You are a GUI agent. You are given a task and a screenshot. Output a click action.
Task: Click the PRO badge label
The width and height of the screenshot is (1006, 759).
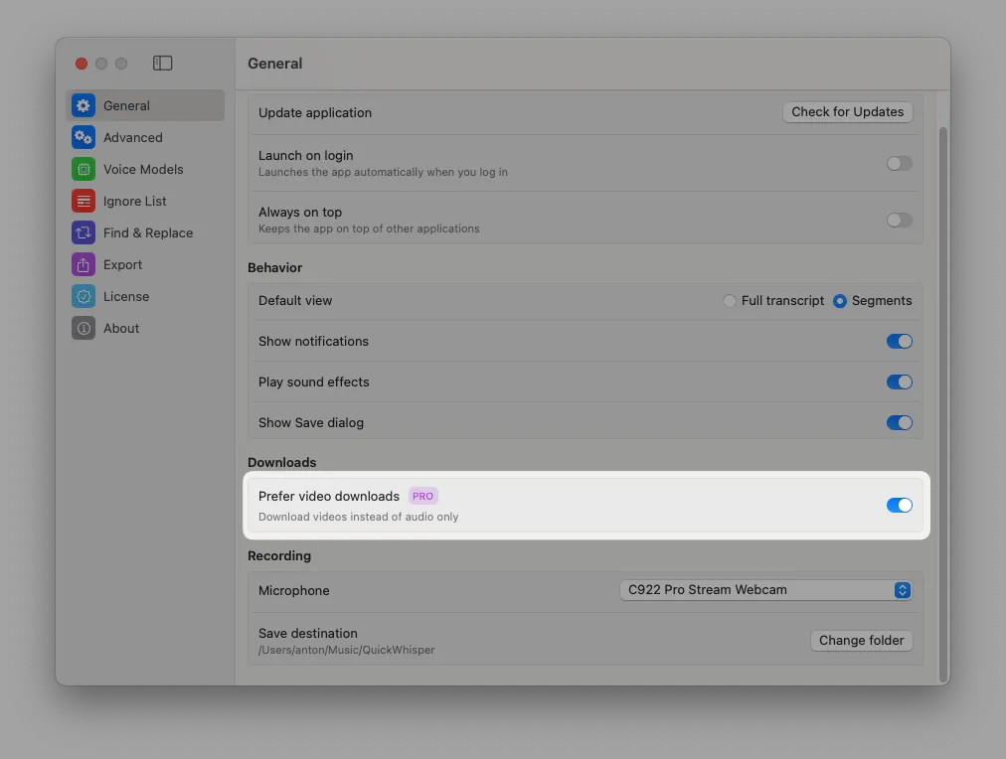[422, 496]
